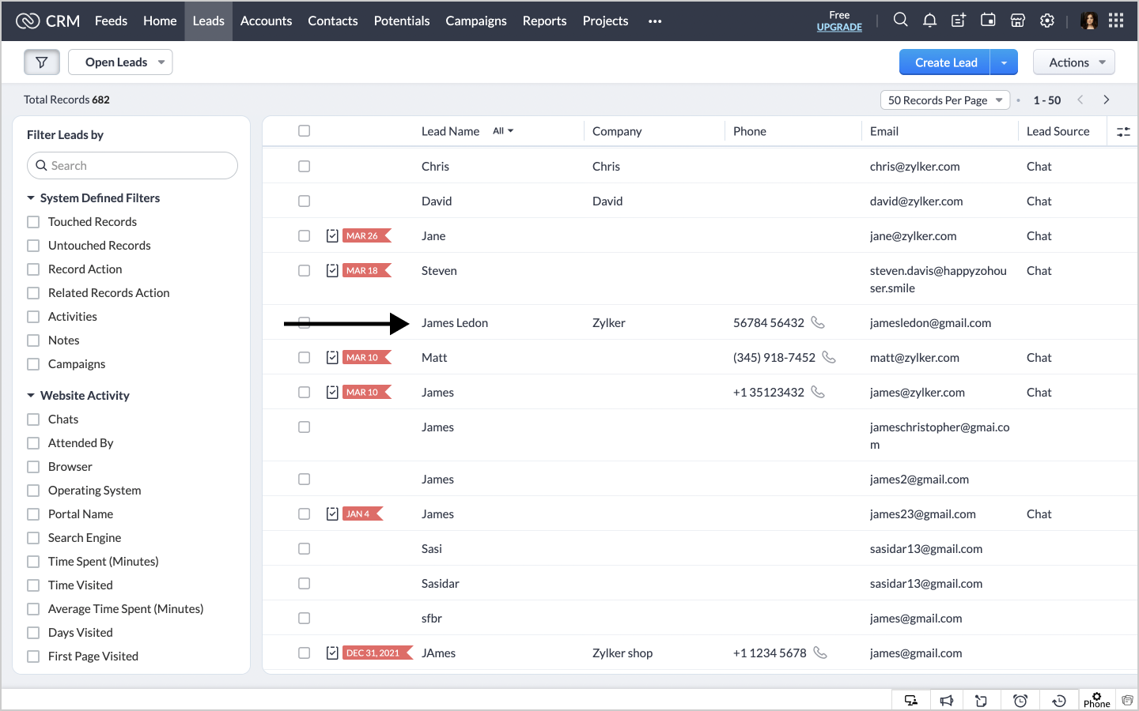Check the Time Visited filter
Image resolution: width=1139 pixels, height=711 pixels.
tap(33, 585)
